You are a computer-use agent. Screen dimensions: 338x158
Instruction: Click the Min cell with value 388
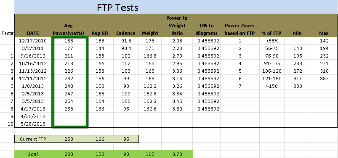tap(298, 86)
